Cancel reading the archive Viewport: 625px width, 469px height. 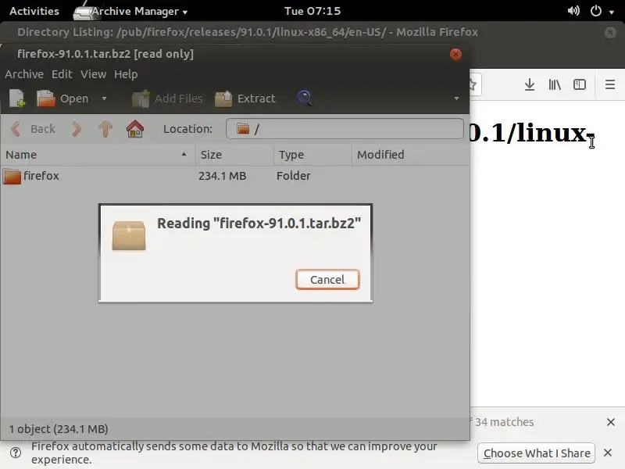[327, 280]
